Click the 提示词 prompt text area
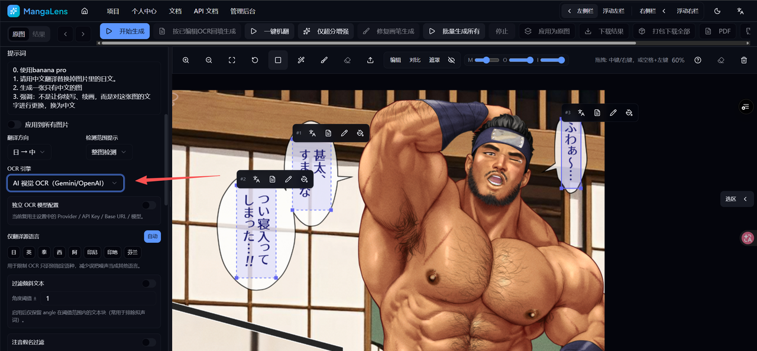The height and width of the screenshot is (351, 757). click(84, 87)
